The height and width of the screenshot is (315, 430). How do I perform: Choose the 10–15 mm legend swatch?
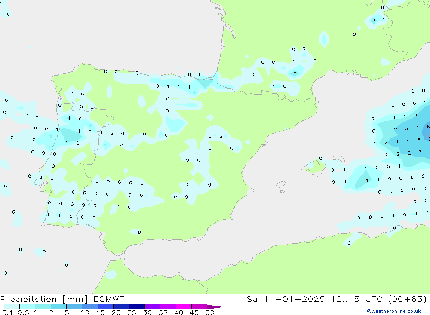click(90, 307)
